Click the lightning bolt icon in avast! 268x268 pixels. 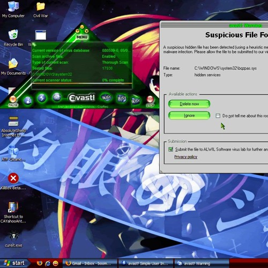coord(42,98)
